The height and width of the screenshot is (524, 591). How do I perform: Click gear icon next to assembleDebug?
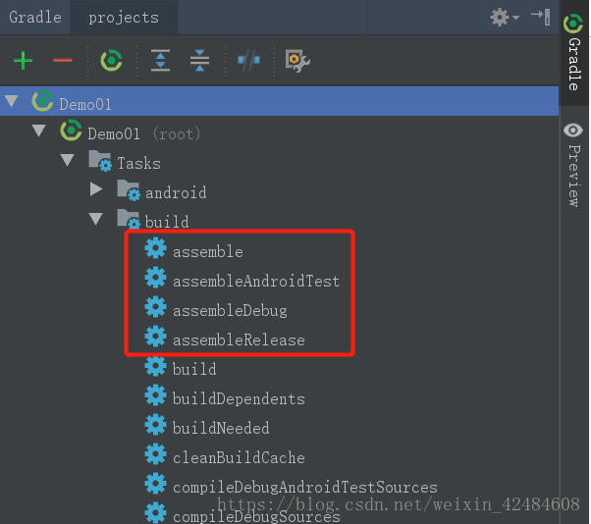pos(155,307)
